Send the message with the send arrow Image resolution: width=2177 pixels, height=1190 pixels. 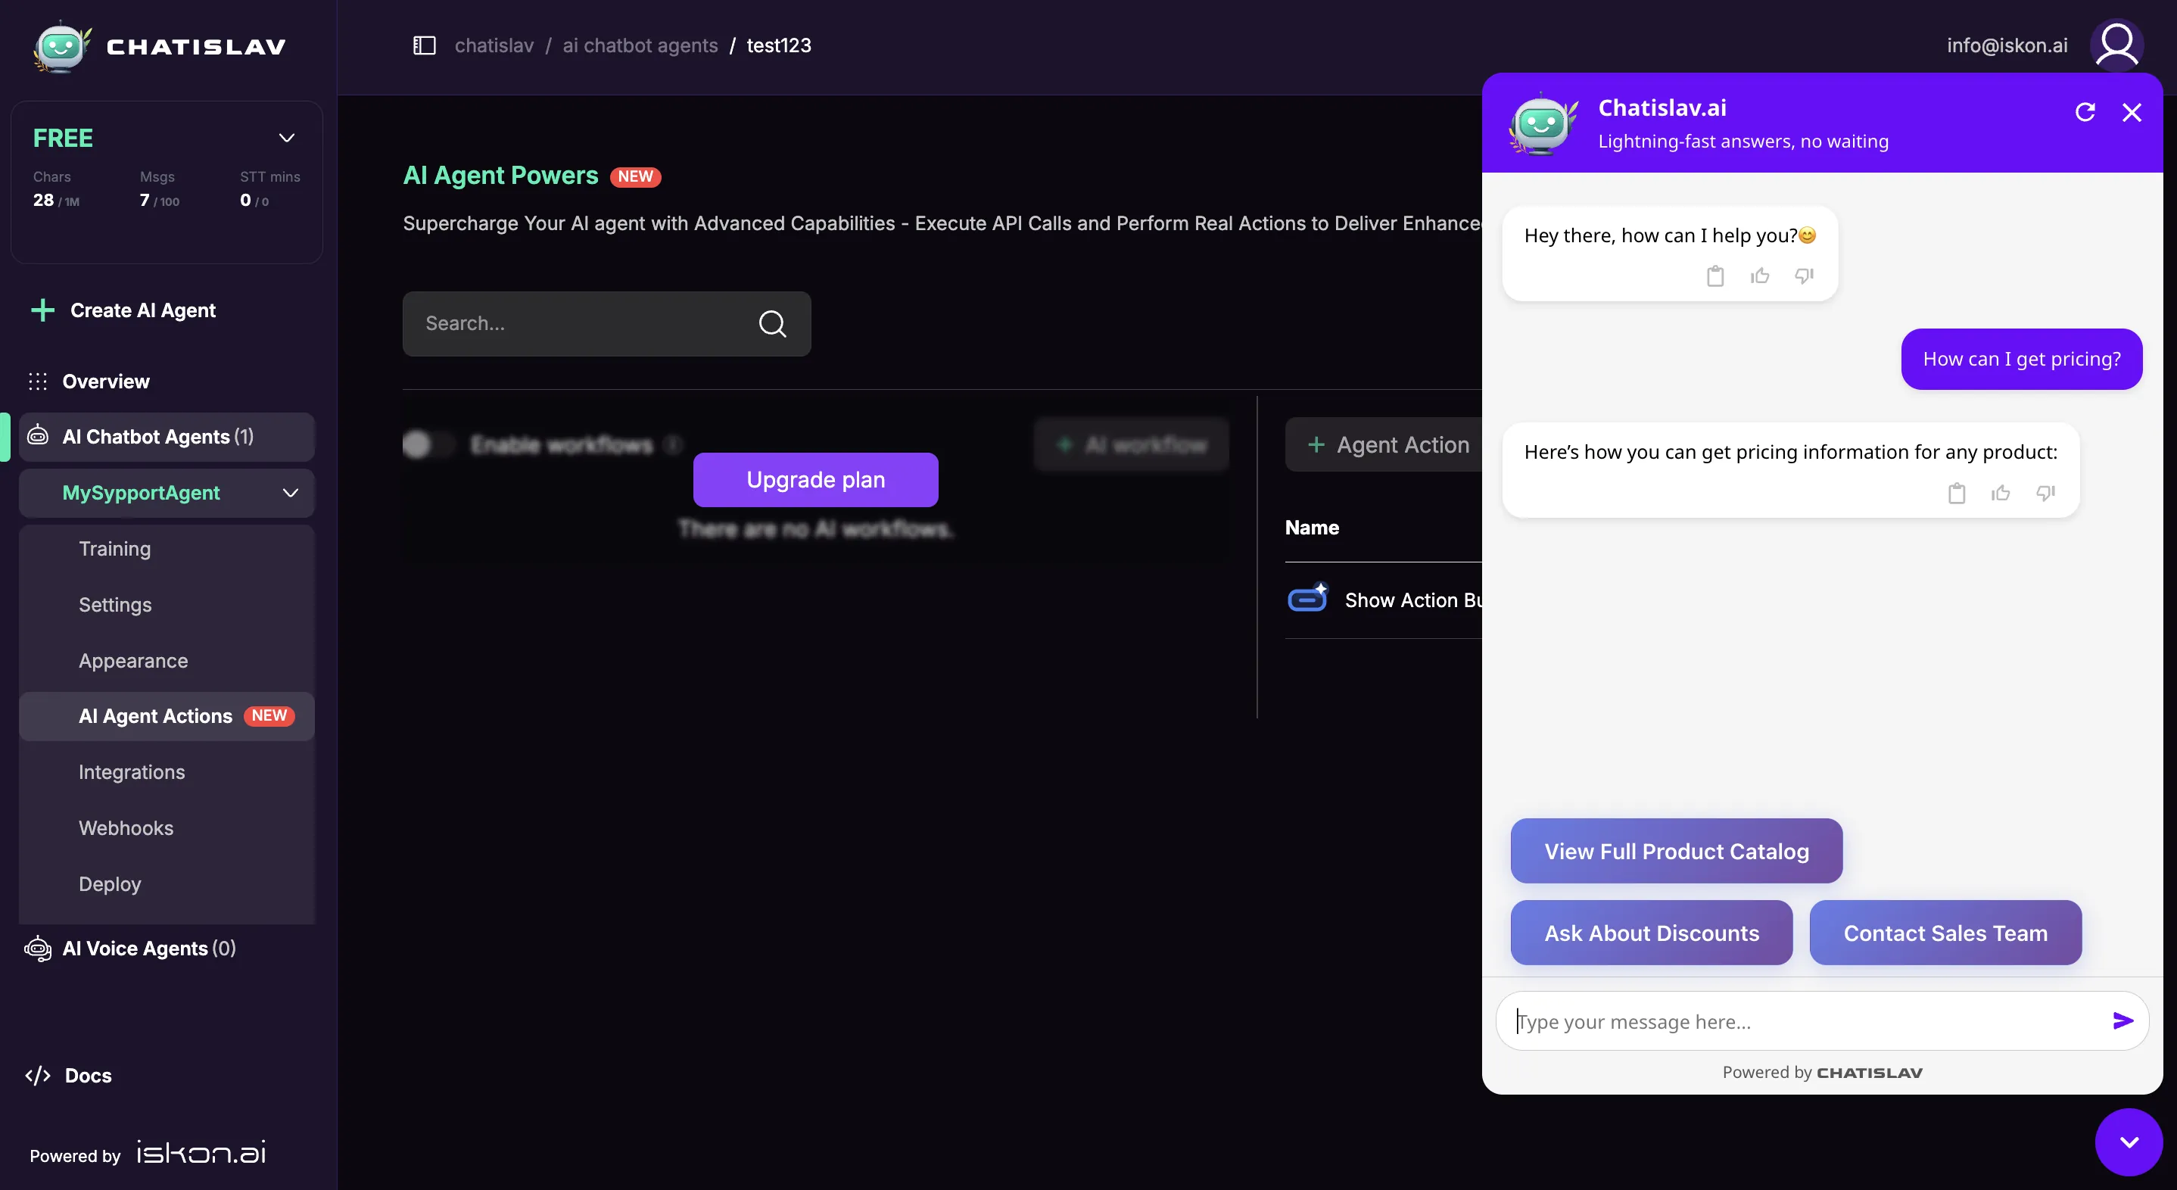[x=2122, y=1020]
